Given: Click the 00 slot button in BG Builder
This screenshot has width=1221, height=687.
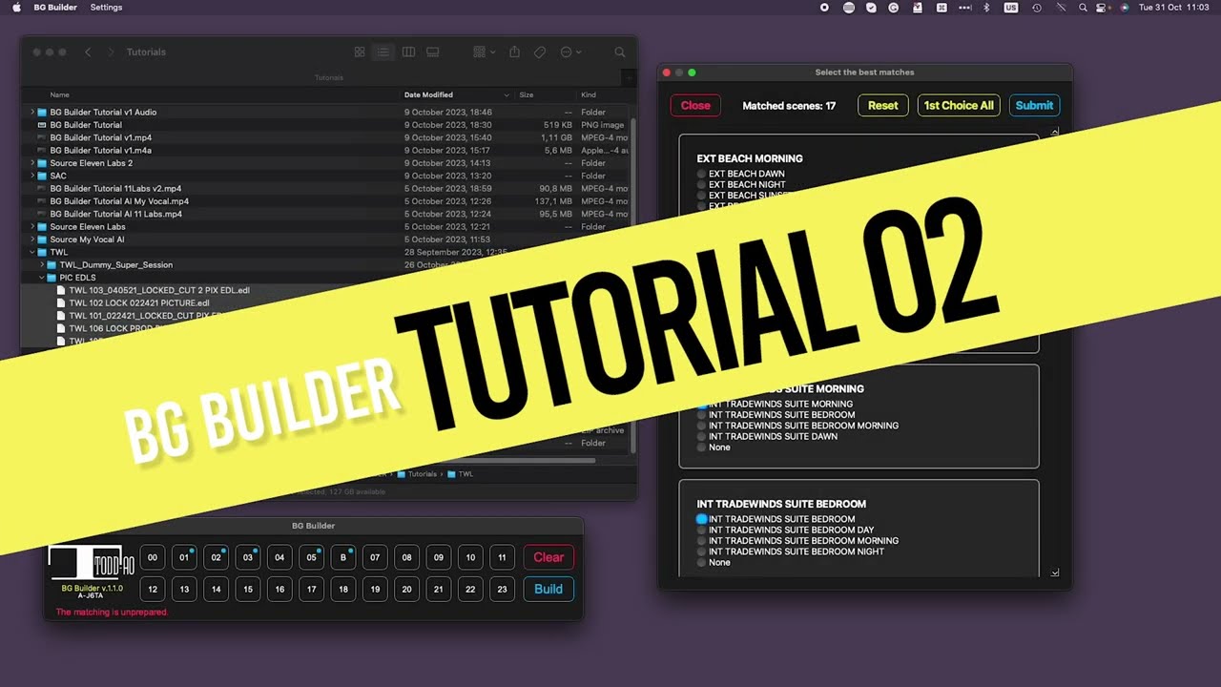Looking at the screenshot, I should (x=153, y=557).
